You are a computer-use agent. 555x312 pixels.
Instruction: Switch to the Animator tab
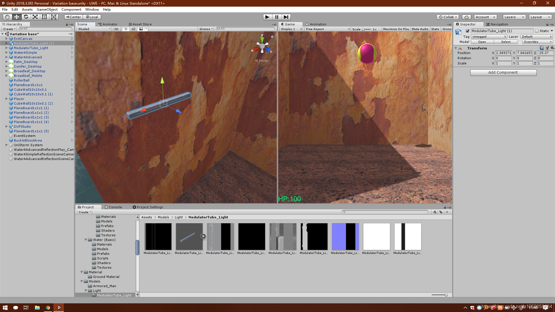point(108,24)
